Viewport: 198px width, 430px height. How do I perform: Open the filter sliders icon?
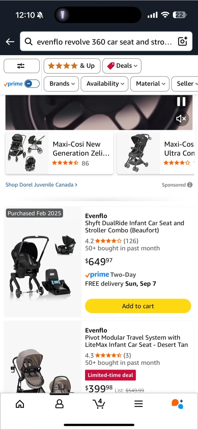point(21,66)
